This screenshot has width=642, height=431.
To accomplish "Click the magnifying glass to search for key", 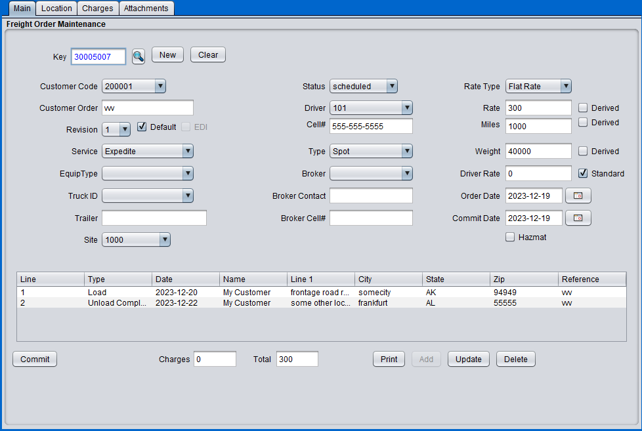I will point(138,56).
